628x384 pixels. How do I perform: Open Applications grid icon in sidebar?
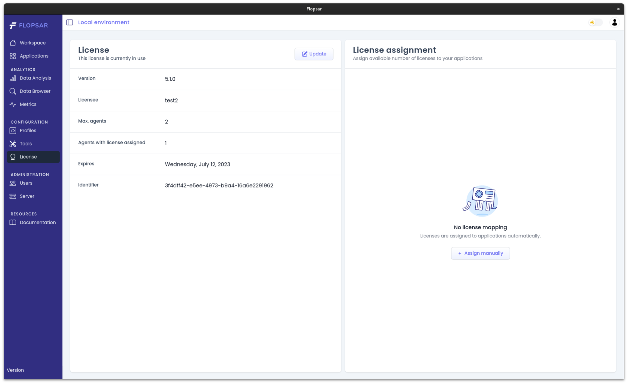pos(13,56)
